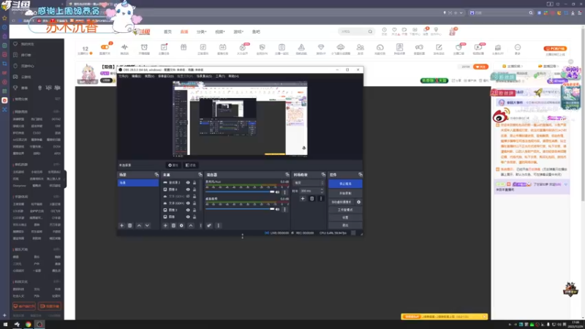This screenshot has width=585, height=329.
Task: Click the Mic/Aux volume slider
Action: tap(240, 192)
